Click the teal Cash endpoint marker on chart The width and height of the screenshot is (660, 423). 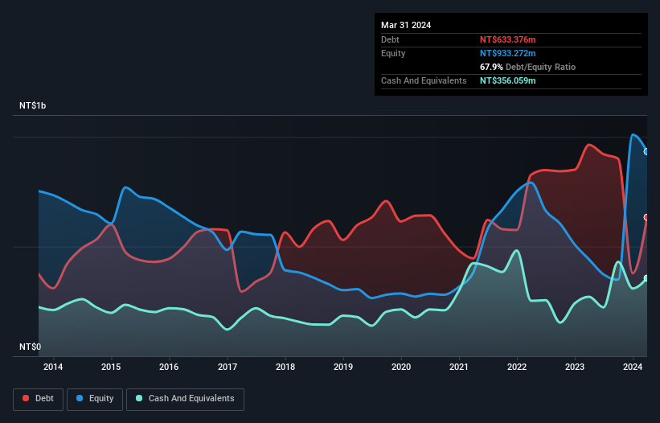tap(646, 278)
